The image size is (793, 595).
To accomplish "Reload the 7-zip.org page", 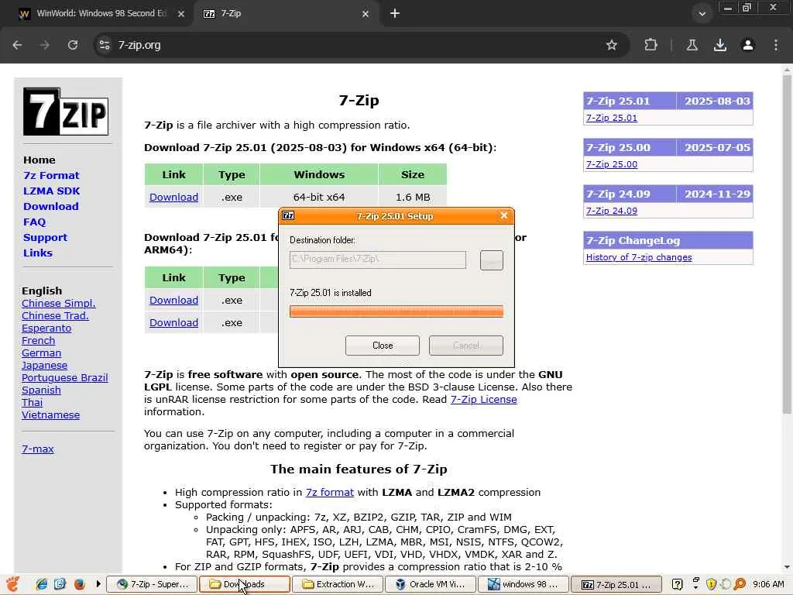I will coord(73,45).
